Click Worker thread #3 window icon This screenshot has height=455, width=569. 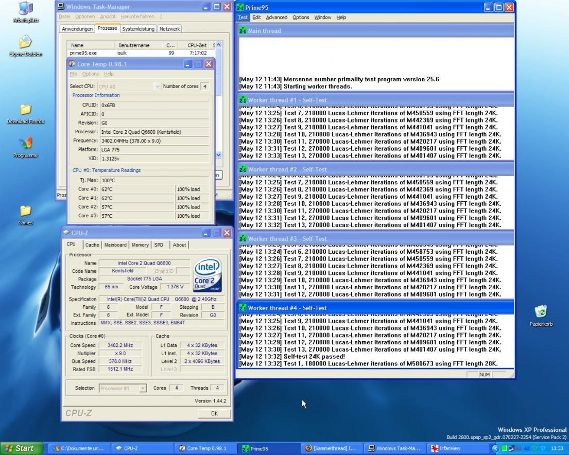tap(243, 239)
